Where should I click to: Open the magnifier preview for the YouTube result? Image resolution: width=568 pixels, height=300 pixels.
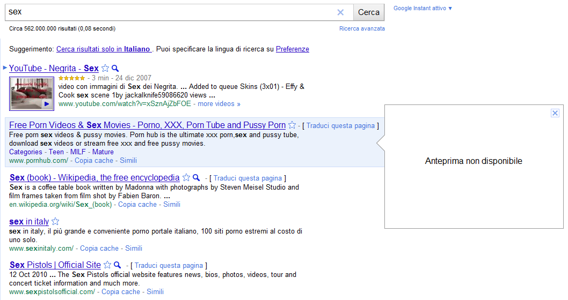tap(115, 68)
